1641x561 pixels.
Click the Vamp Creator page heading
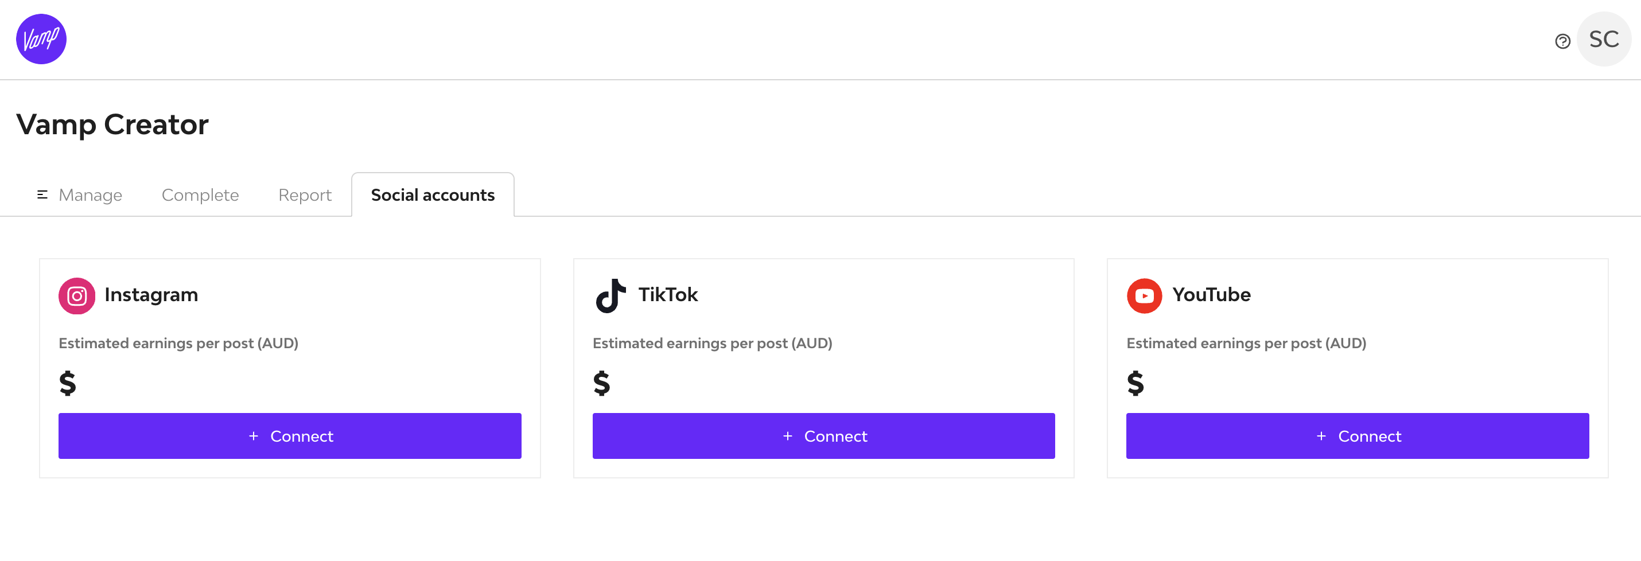(112, 124)
